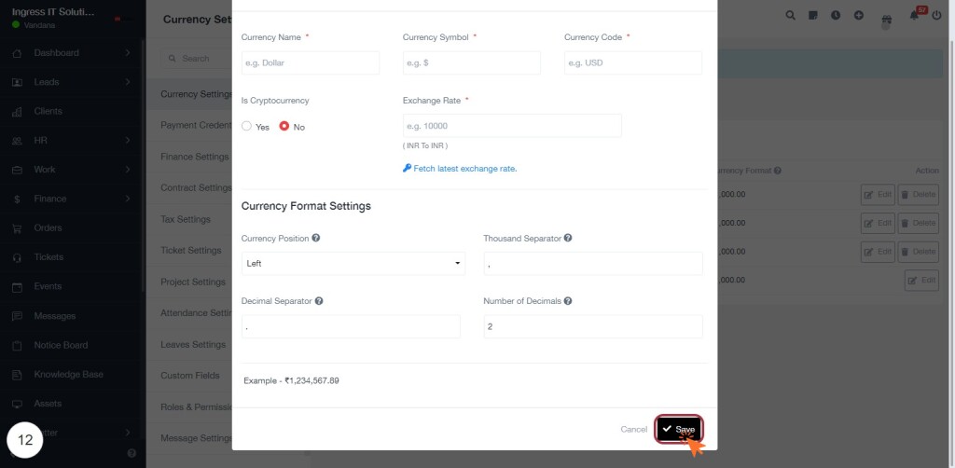The height and width of the screenshot is (468, 955).
Task: Click help icon next to Number of Decimals
Action: tap(568, 300)
